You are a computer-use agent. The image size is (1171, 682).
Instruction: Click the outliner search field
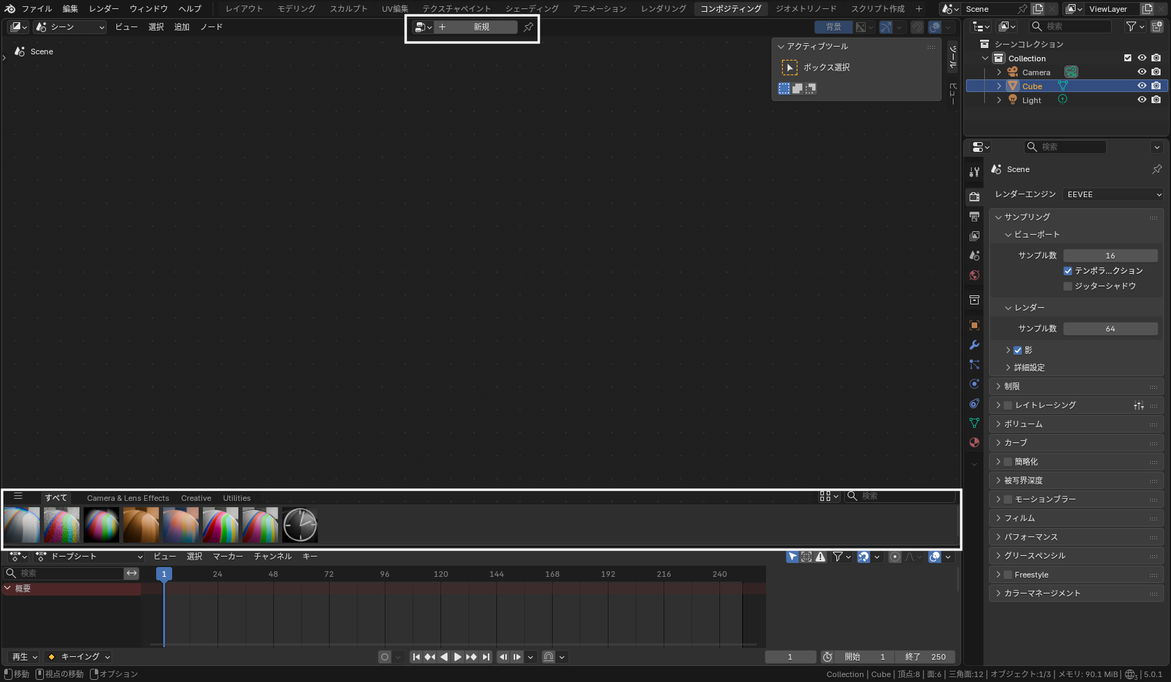tap(1070, 26)
